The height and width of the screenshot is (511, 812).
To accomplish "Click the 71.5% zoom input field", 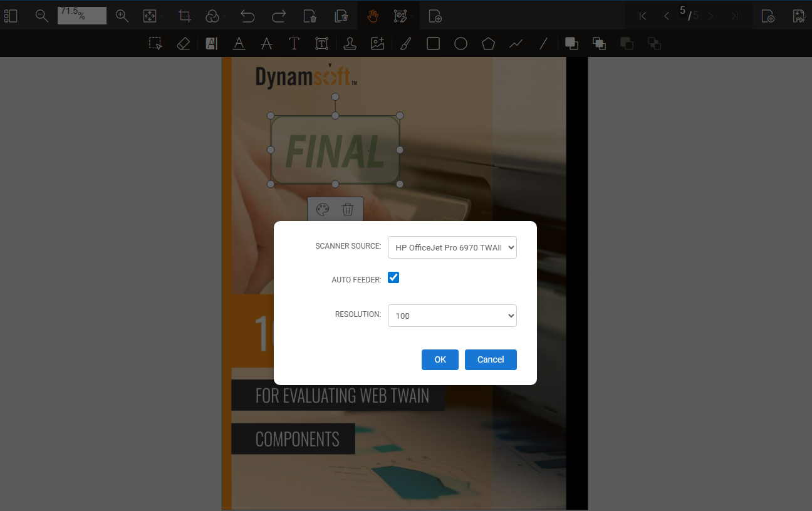I will pos(82,16).
